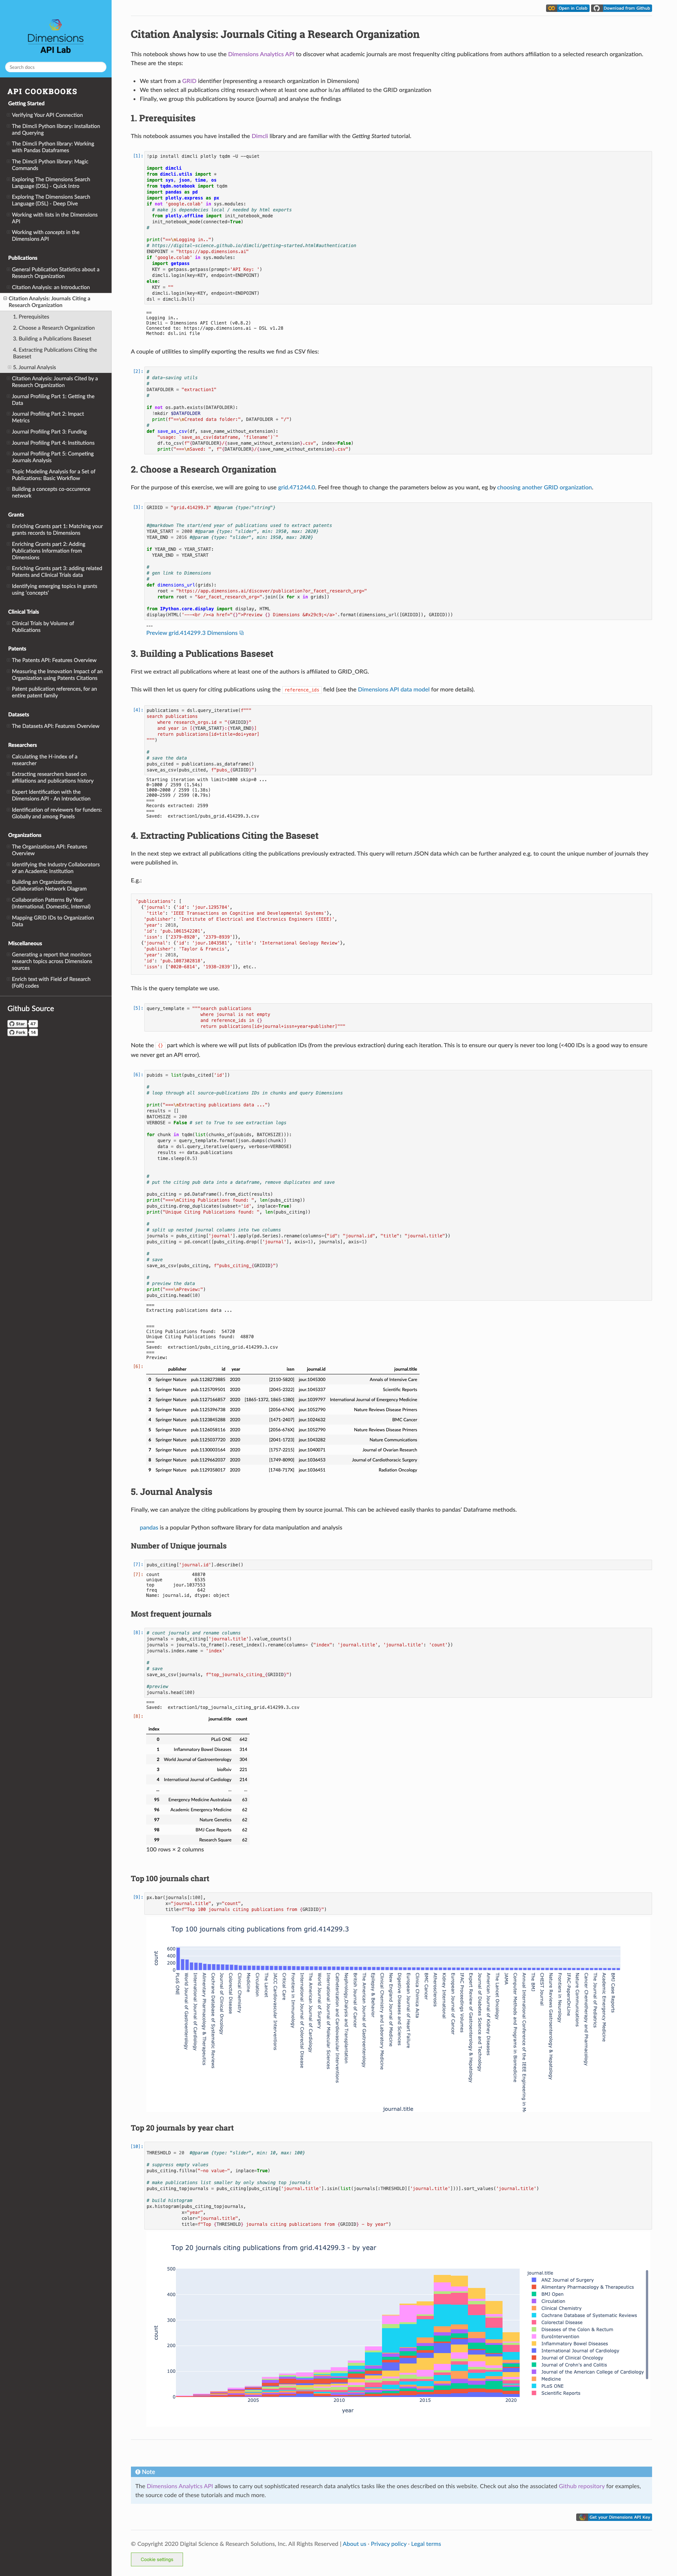Screen dimensions: 677x2576
Task: Open Preview grid.414299.3 Dimensions link
Action: (194, 633)
